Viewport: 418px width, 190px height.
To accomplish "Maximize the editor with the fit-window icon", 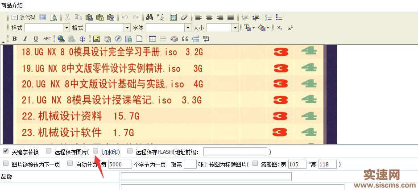I will 43,17.
